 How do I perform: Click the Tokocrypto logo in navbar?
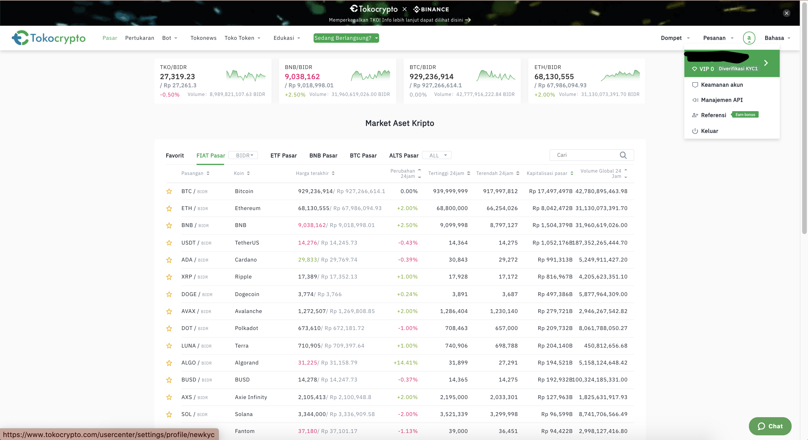point(49,38)
